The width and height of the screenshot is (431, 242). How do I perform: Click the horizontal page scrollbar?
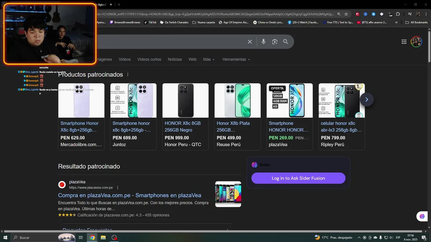coord(213,231)
